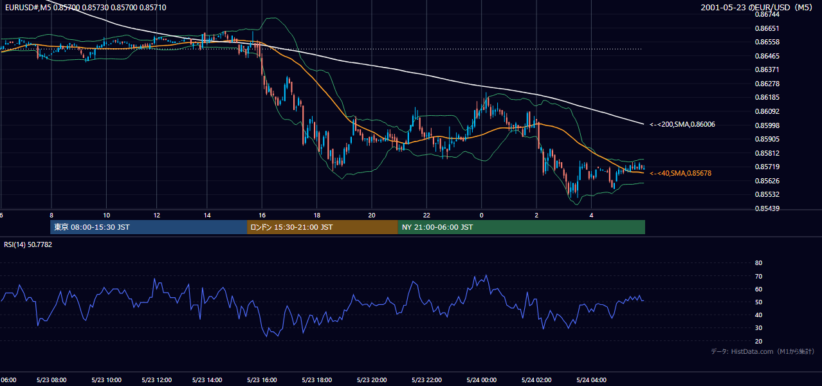Click hour tick 14 under the price chart
Viewport: 822px width, 386px height.
(x=207, y=215)
